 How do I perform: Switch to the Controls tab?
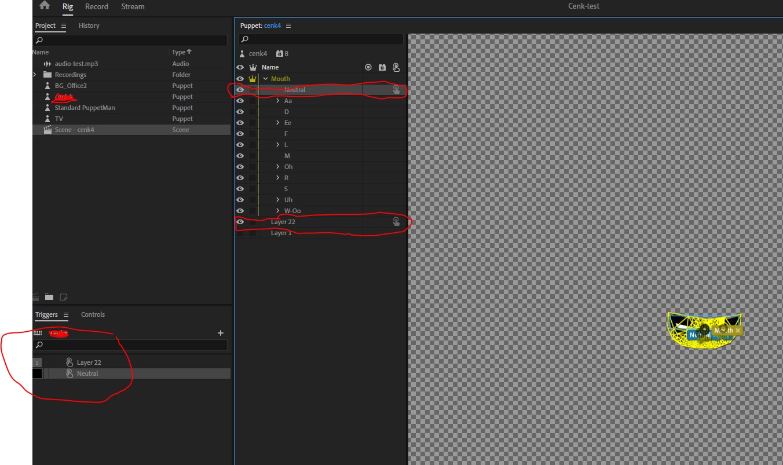(x=93, y=314)
